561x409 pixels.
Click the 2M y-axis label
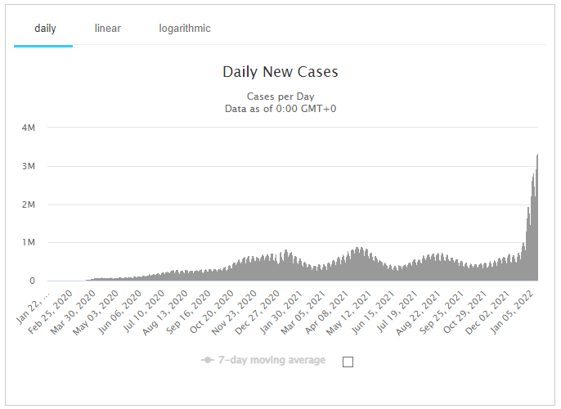point(28,204)
